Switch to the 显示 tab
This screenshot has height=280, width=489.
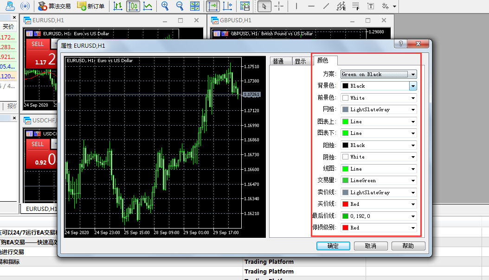300,61
